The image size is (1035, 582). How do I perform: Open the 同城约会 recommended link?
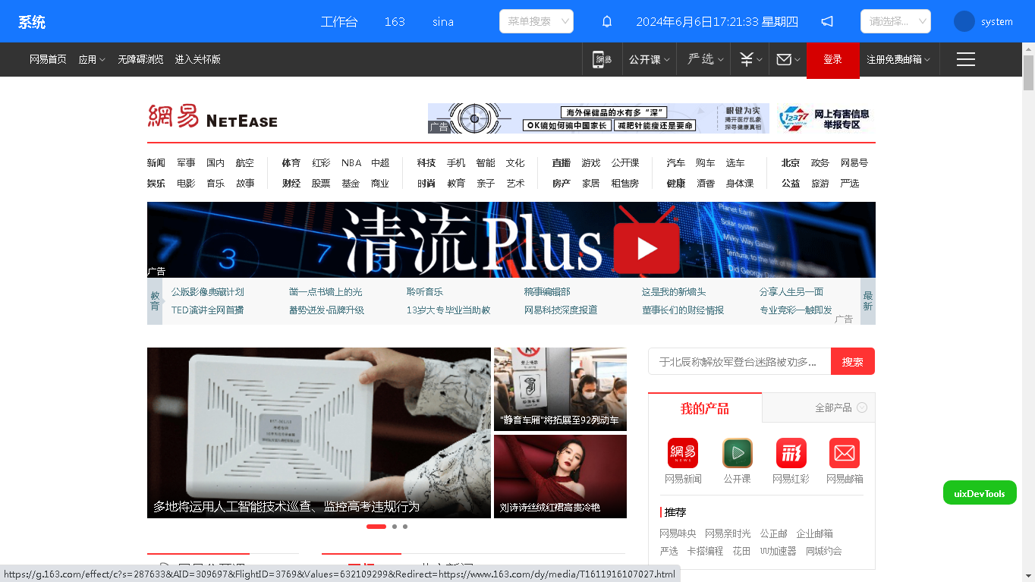pyautogui.click(x=824, y=552)
